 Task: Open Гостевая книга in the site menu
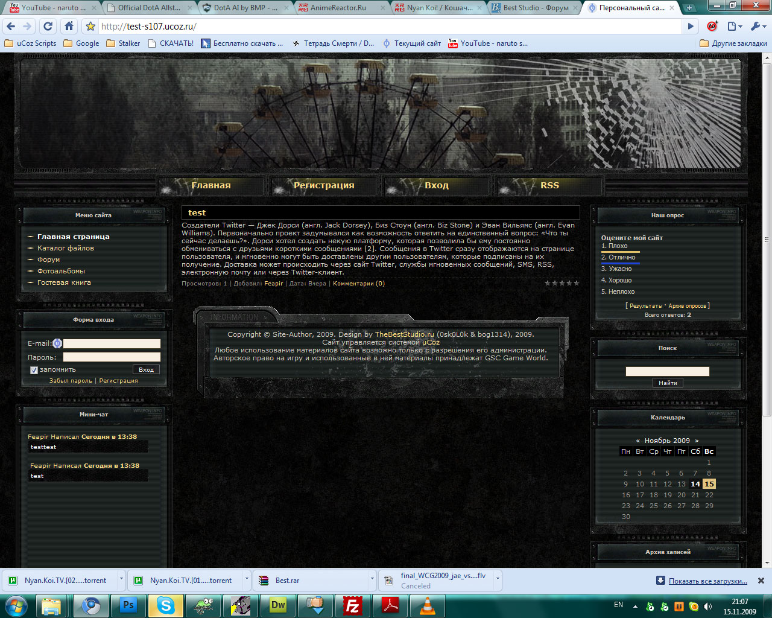coord(64,282)
